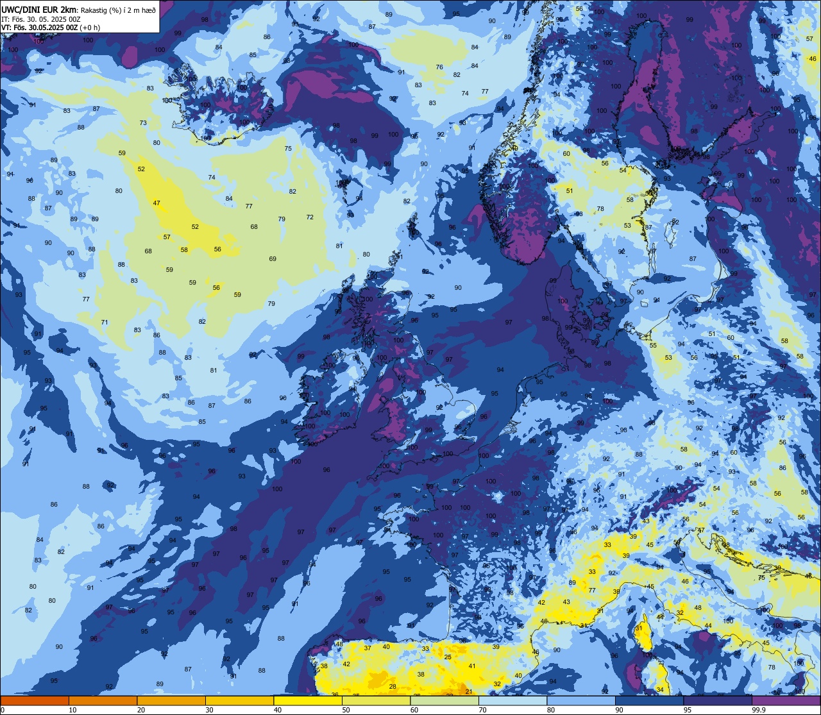Select the indigo 95–99.9 legend segment
This screenshot has width=821, height=715.
click(718, 700)
